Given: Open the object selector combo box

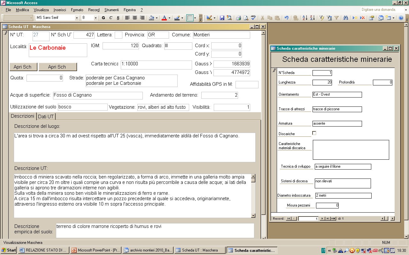Looking at the screenshot, I should point(18,18).
